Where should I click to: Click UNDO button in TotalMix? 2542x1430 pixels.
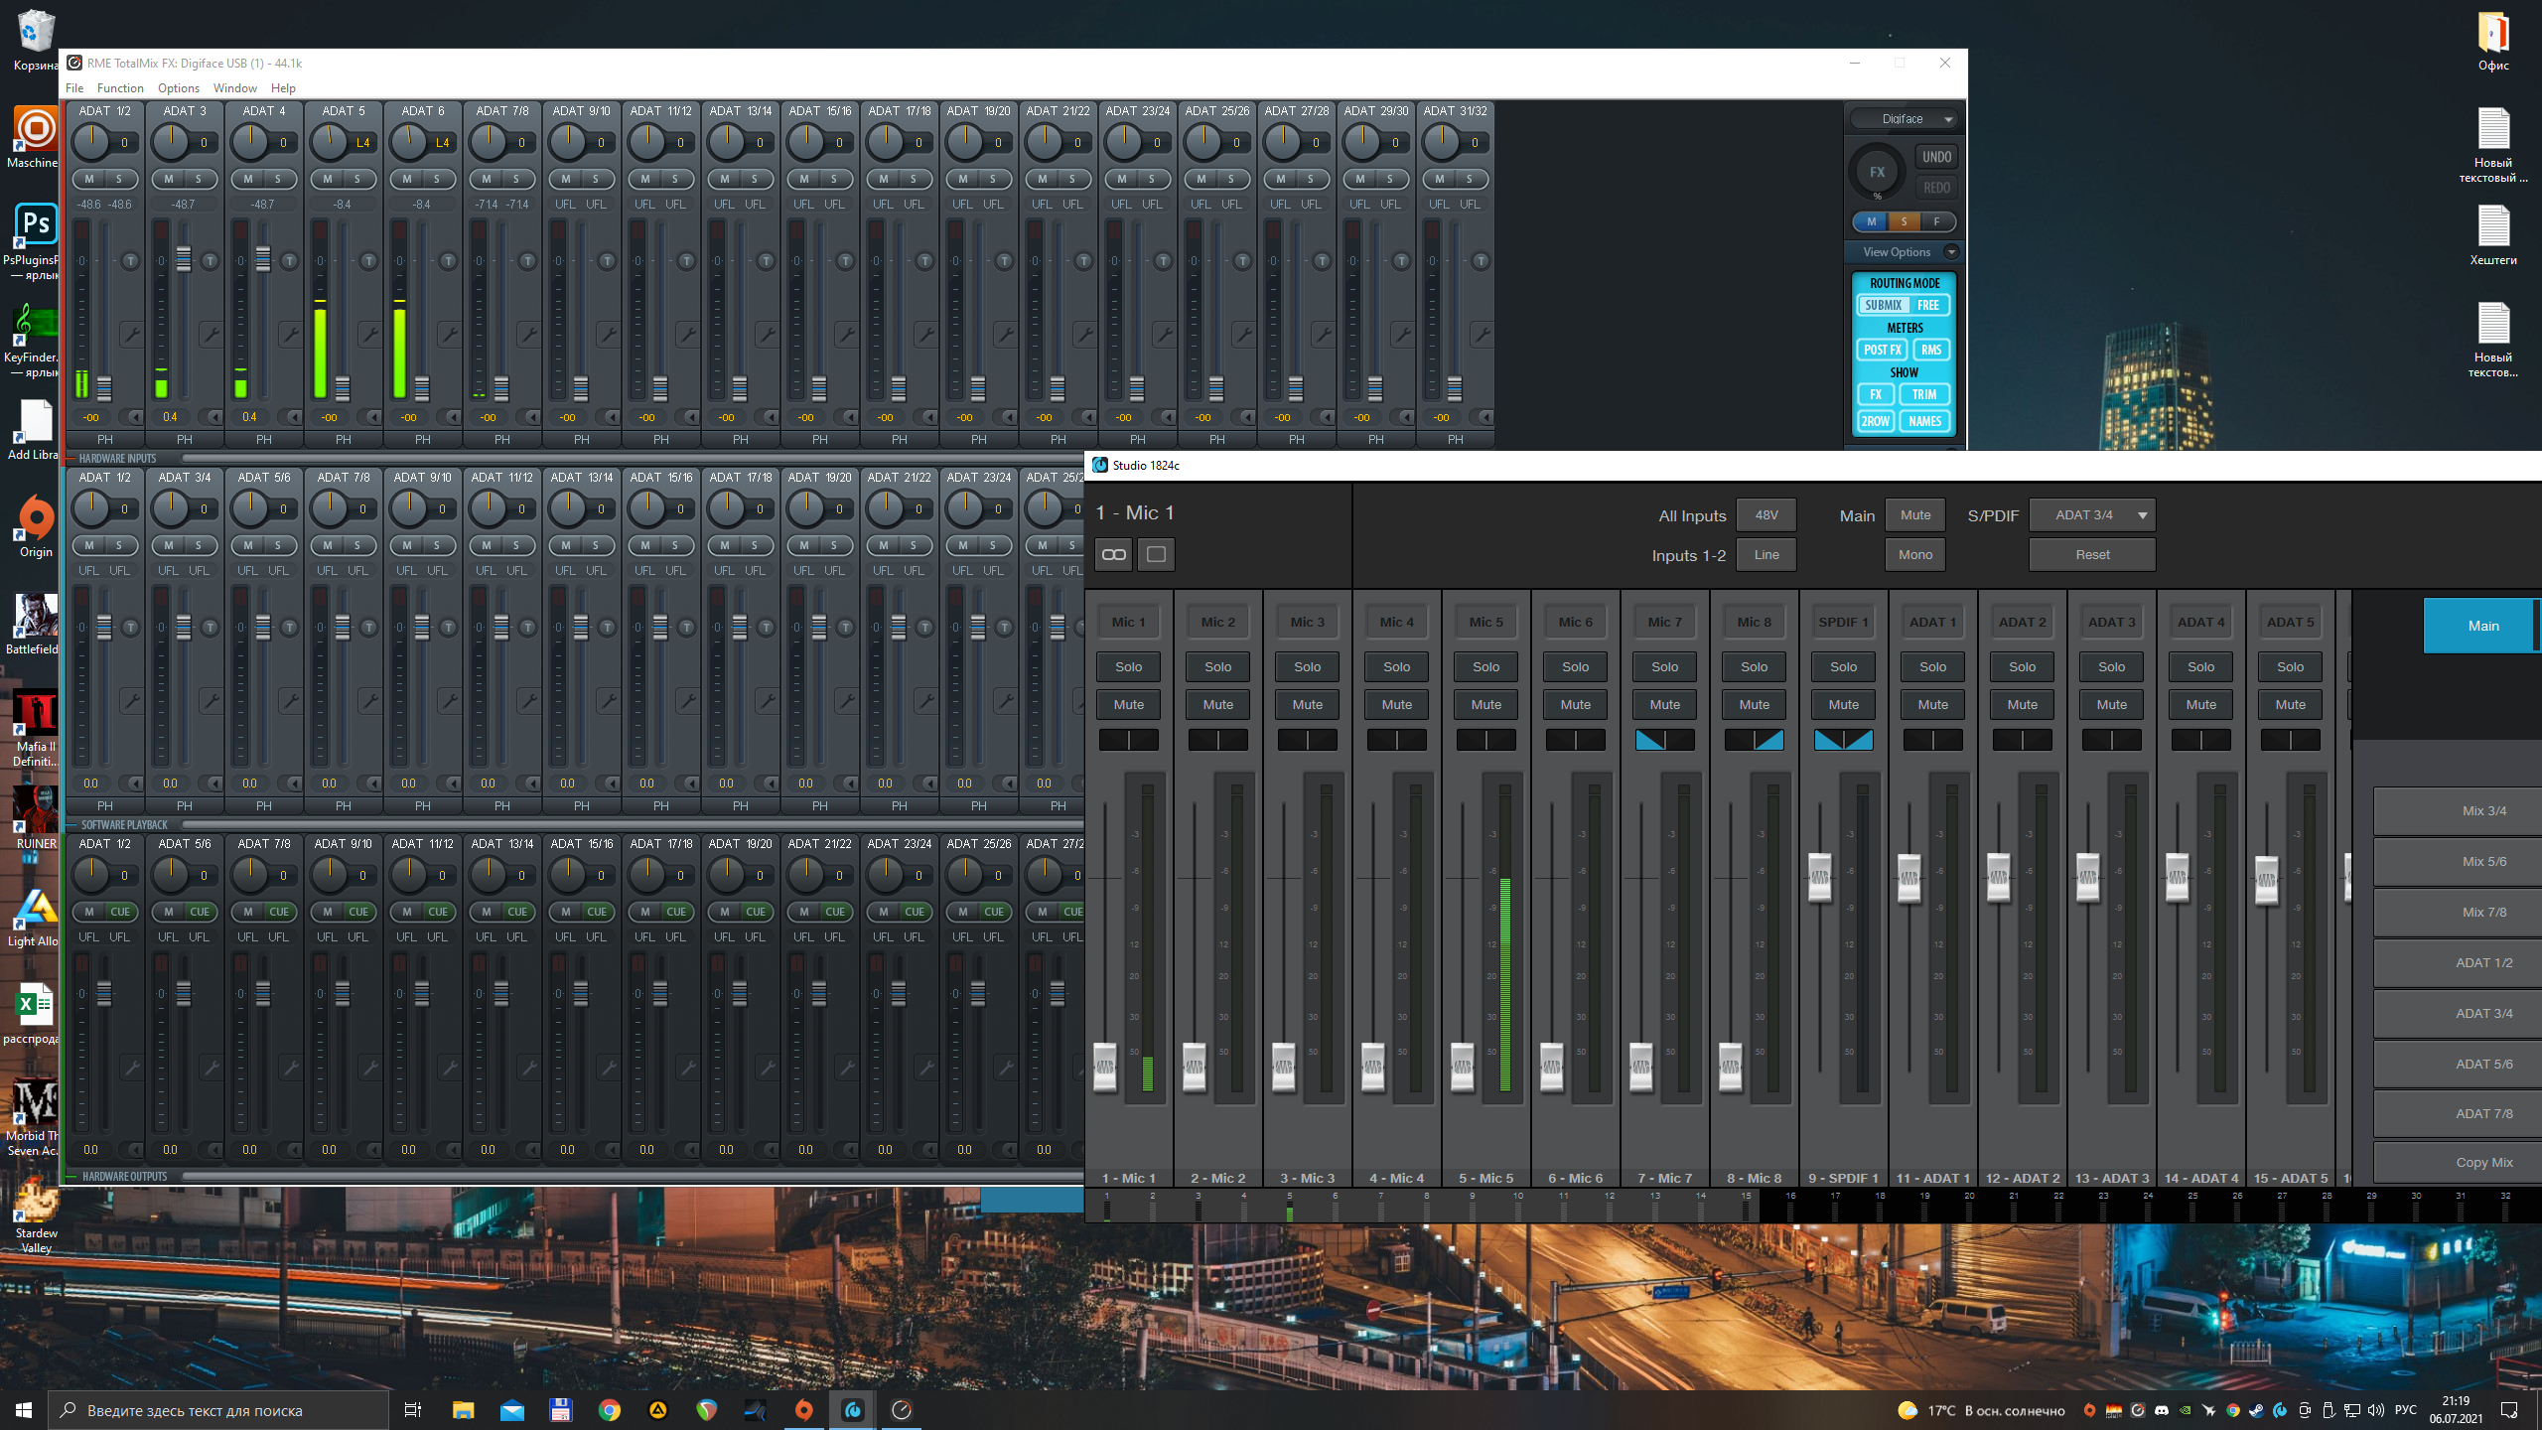pyautogui.click(x=1936, y=157)
